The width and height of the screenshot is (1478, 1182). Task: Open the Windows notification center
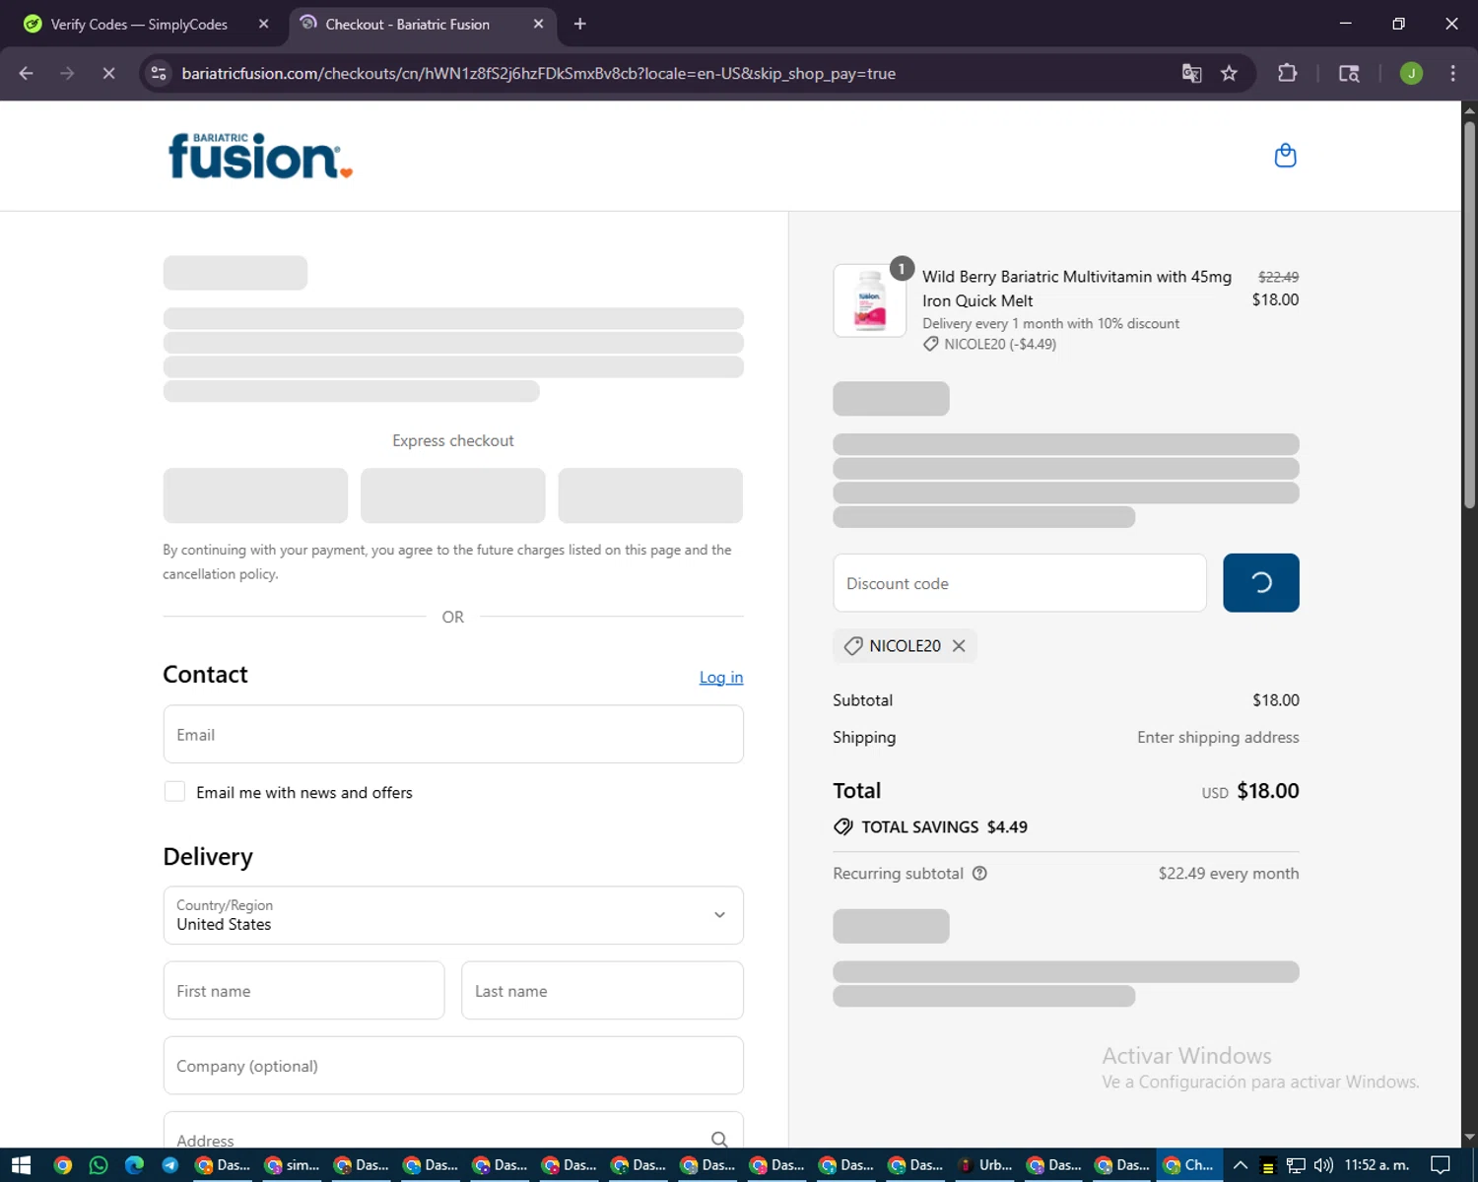(x=1441, y=1165)
